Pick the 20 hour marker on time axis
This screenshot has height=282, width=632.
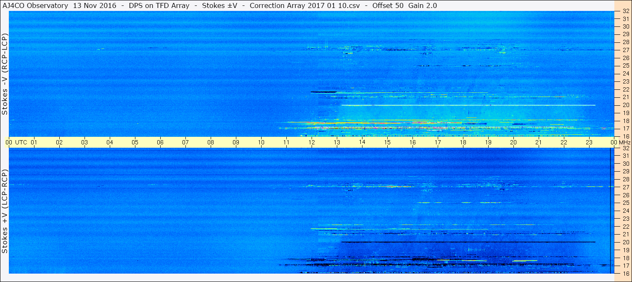point(513,143)
